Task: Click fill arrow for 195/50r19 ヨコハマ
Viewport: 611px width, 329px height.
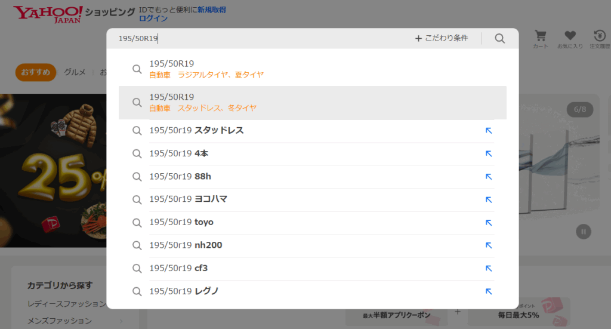Action: coord(489,199)
